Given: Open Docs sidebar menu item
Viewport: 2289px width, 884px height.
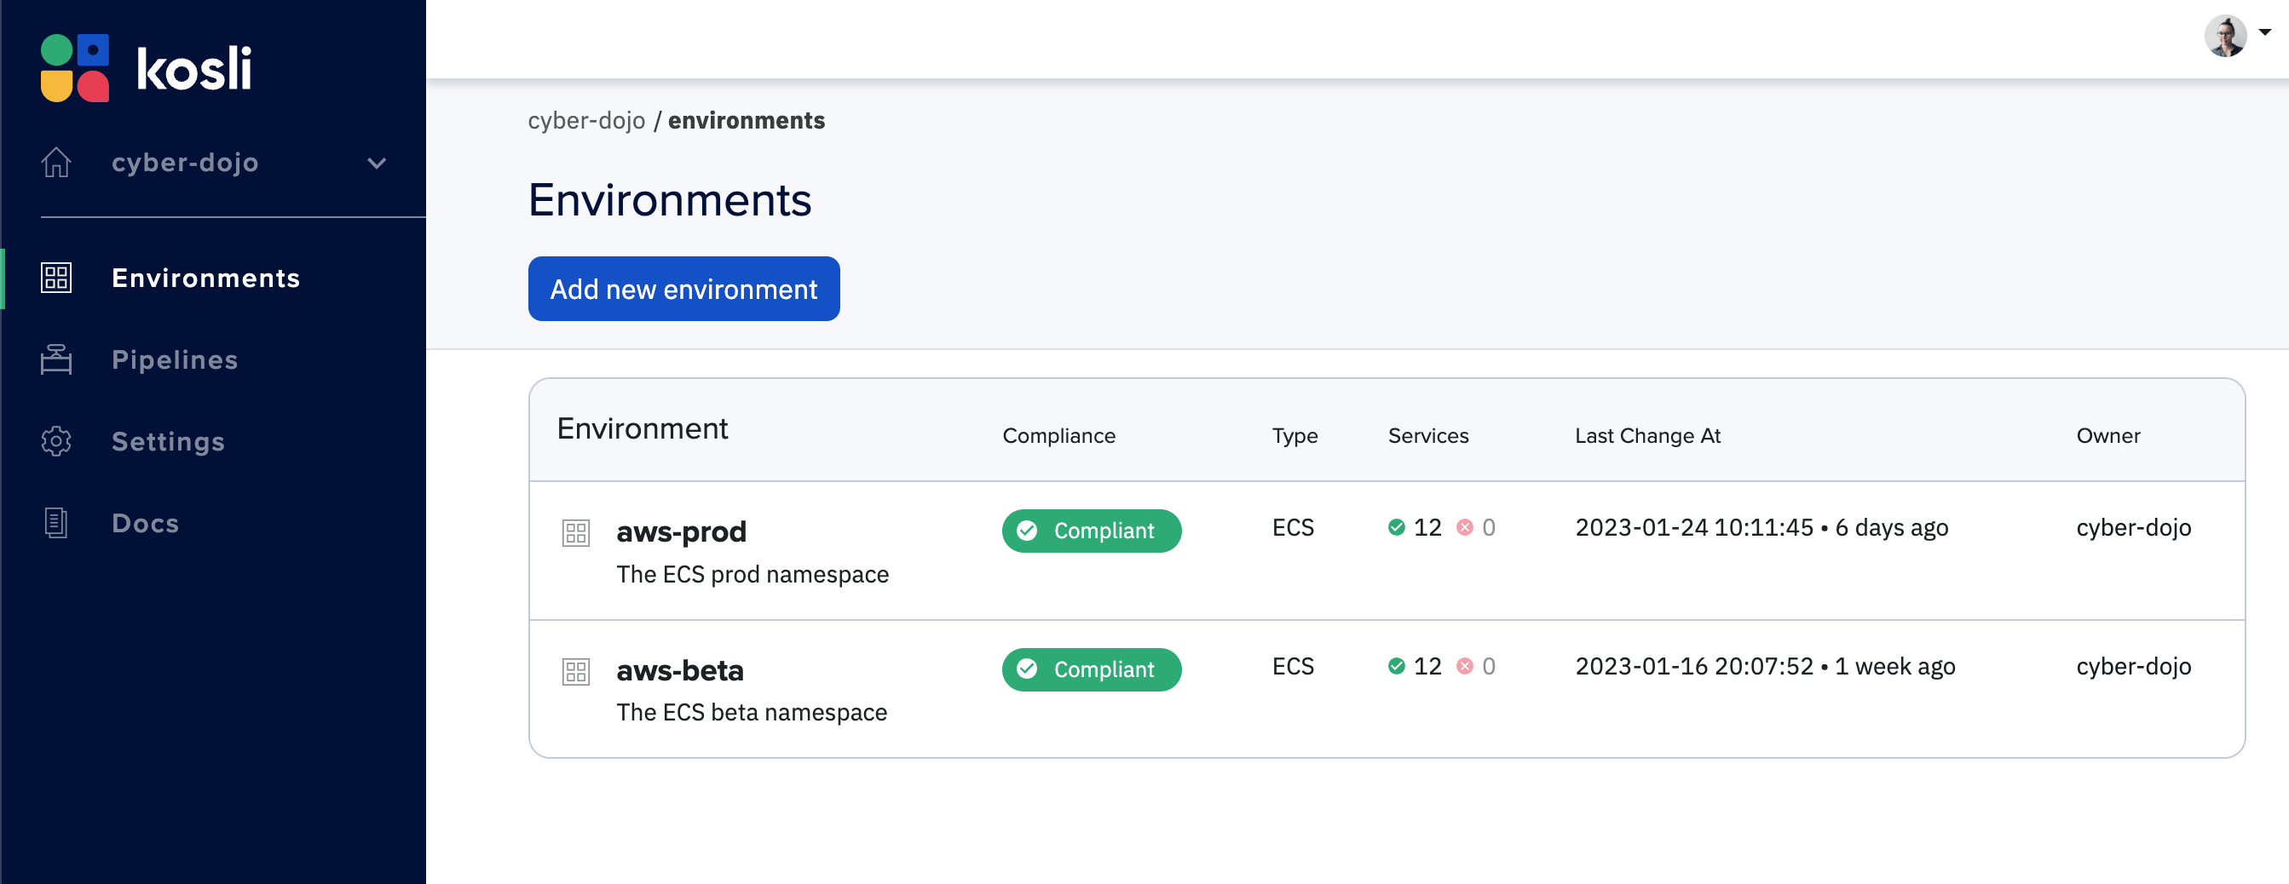Looking at the screenshot, I should [146, 523].
